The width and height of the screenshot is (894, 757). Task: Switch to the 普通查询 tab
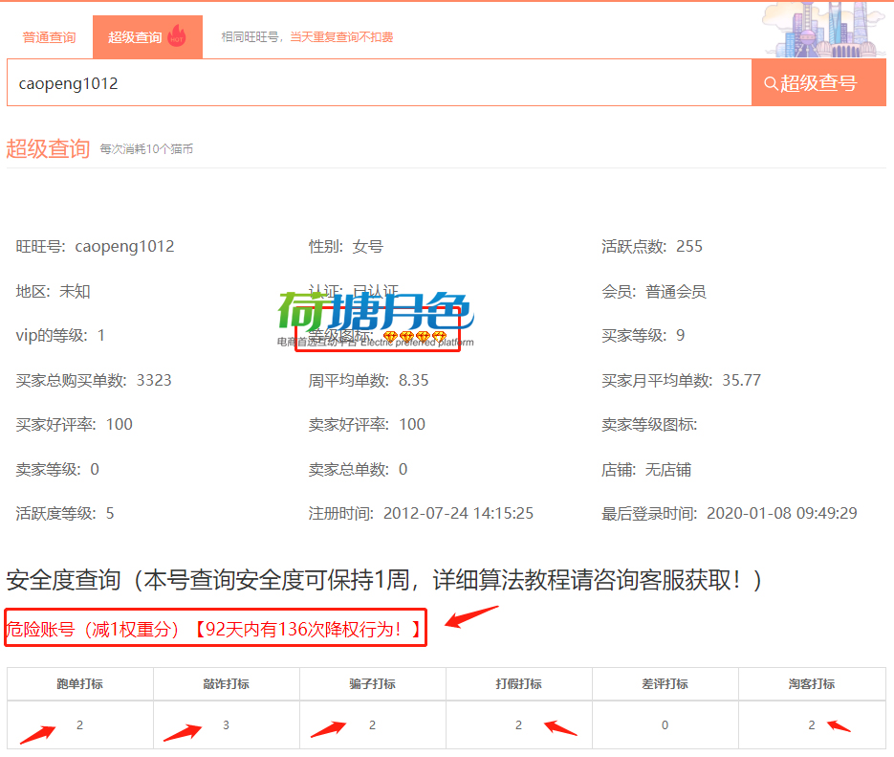point(49,37)
